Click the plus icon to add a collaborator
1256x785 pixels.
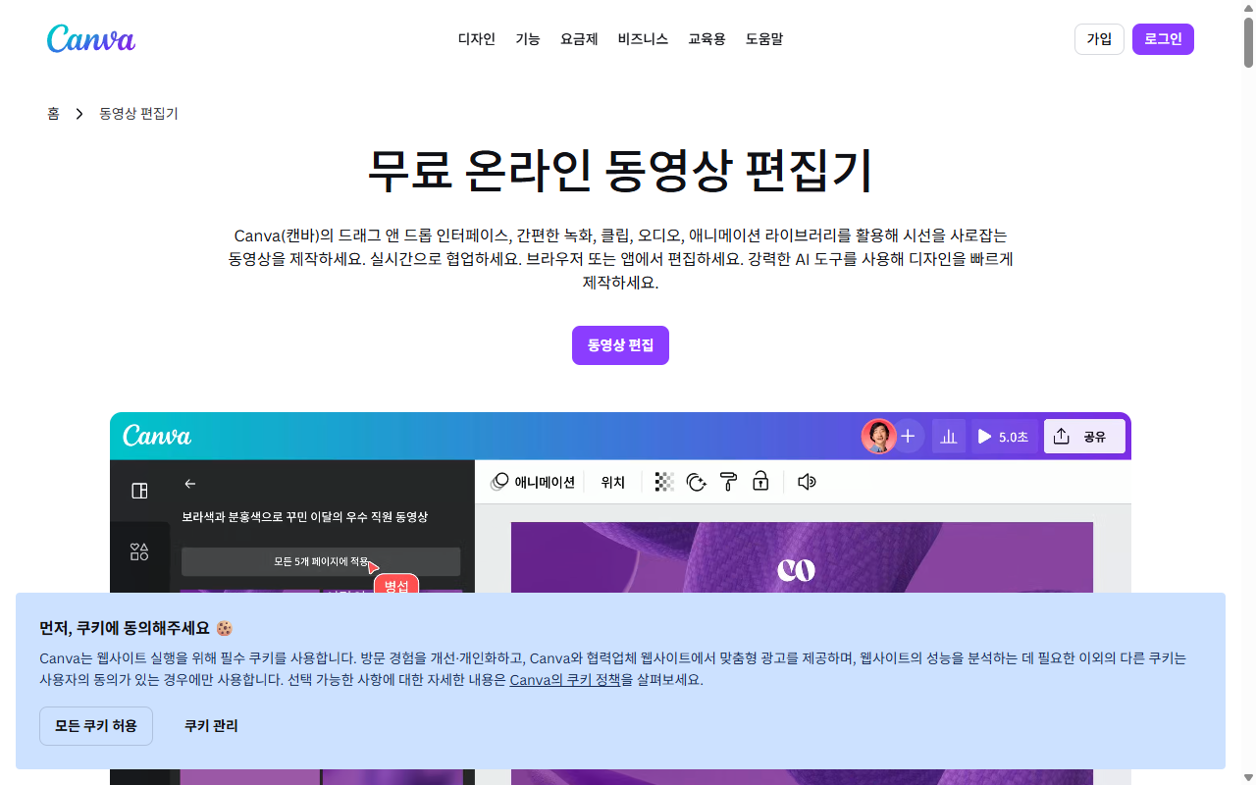pyautogui.click(x=908, y=436)
